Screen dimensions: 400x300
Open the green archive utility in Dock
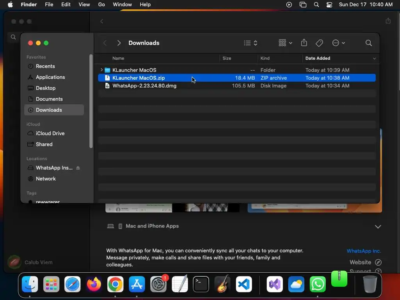click(339, 279)
